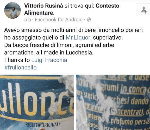Open the Mr.Liquor tagged page link
This screenshot has height=130, width=150.
click(78, 38)
